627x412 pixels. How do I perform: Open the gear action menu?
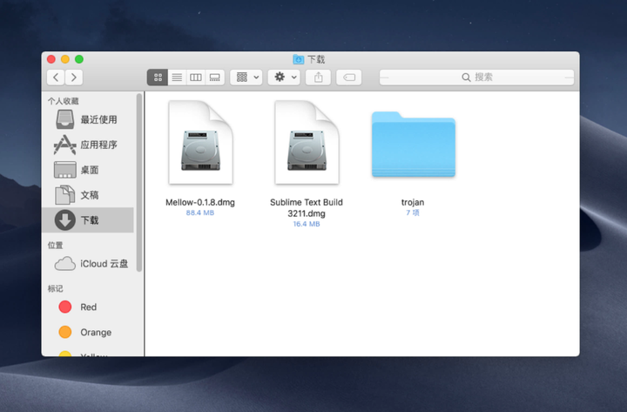(284, 78)
